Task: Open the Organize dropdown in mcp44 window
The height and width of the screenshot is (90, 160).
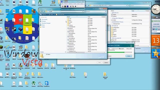Action: pos(44,14)
